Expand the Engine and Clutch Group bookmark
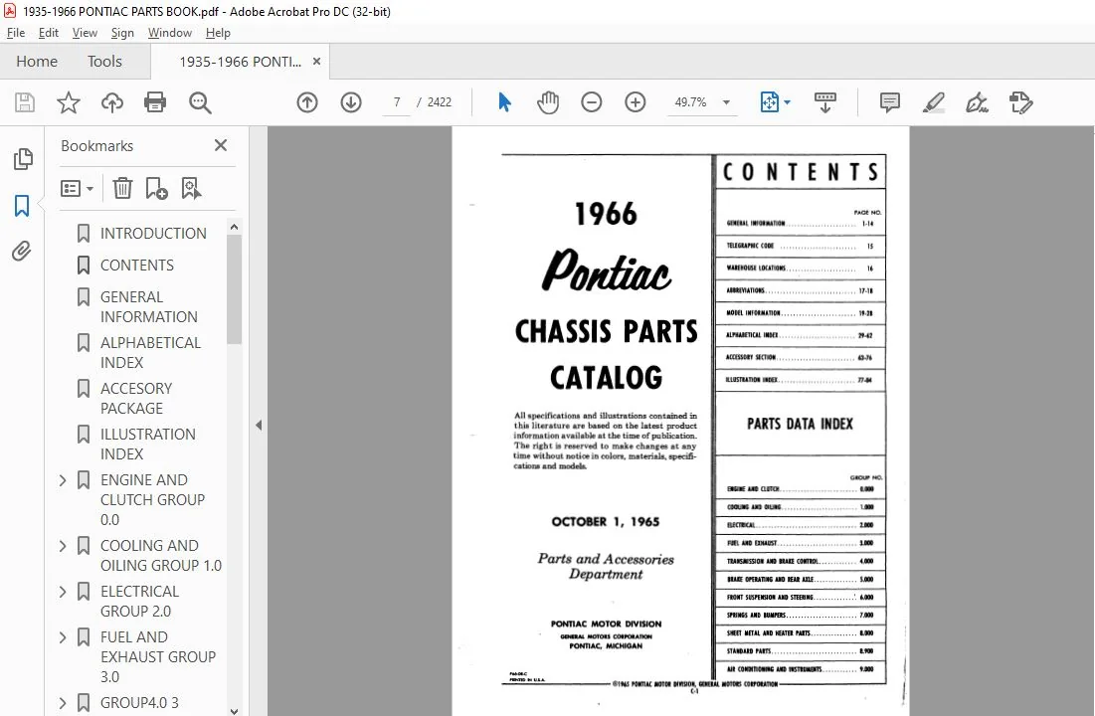Screen dimensions: 1095x716 coord(62,480)
